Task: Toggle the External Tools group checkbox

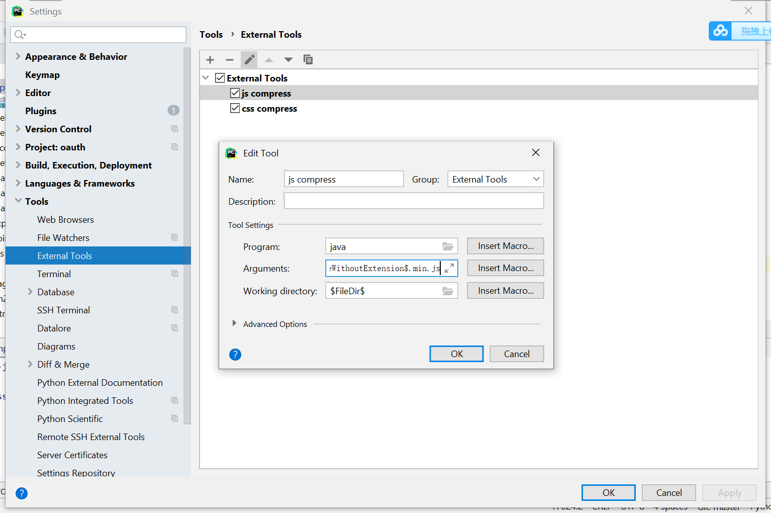Action: click(x=220, y=77)
